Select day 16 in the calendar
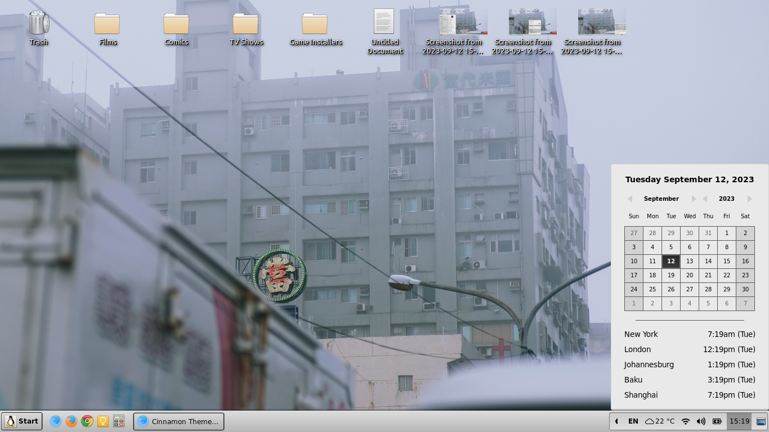The height and width of the screenshot is (432, 769). click(x=745, y=261)
